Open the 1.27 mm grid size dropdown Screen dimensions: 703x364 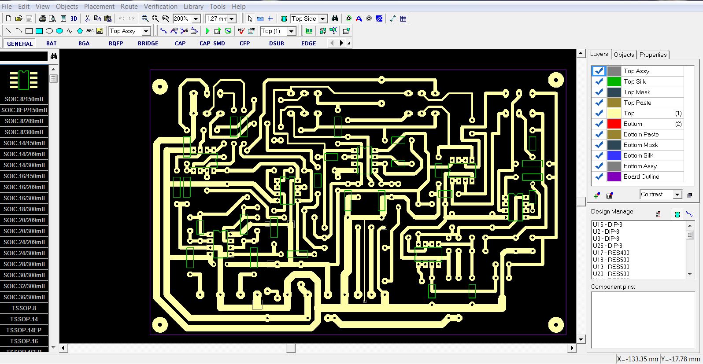pos(232,18)
